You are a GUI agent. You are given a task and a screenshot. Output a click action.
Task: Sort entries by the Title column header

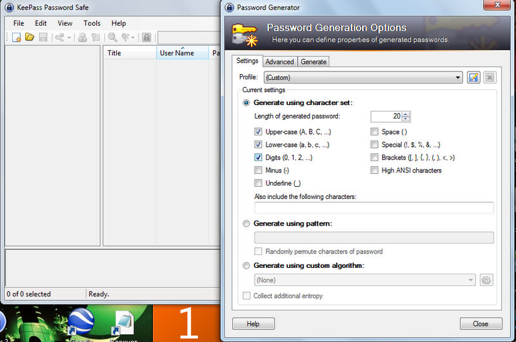130,53
